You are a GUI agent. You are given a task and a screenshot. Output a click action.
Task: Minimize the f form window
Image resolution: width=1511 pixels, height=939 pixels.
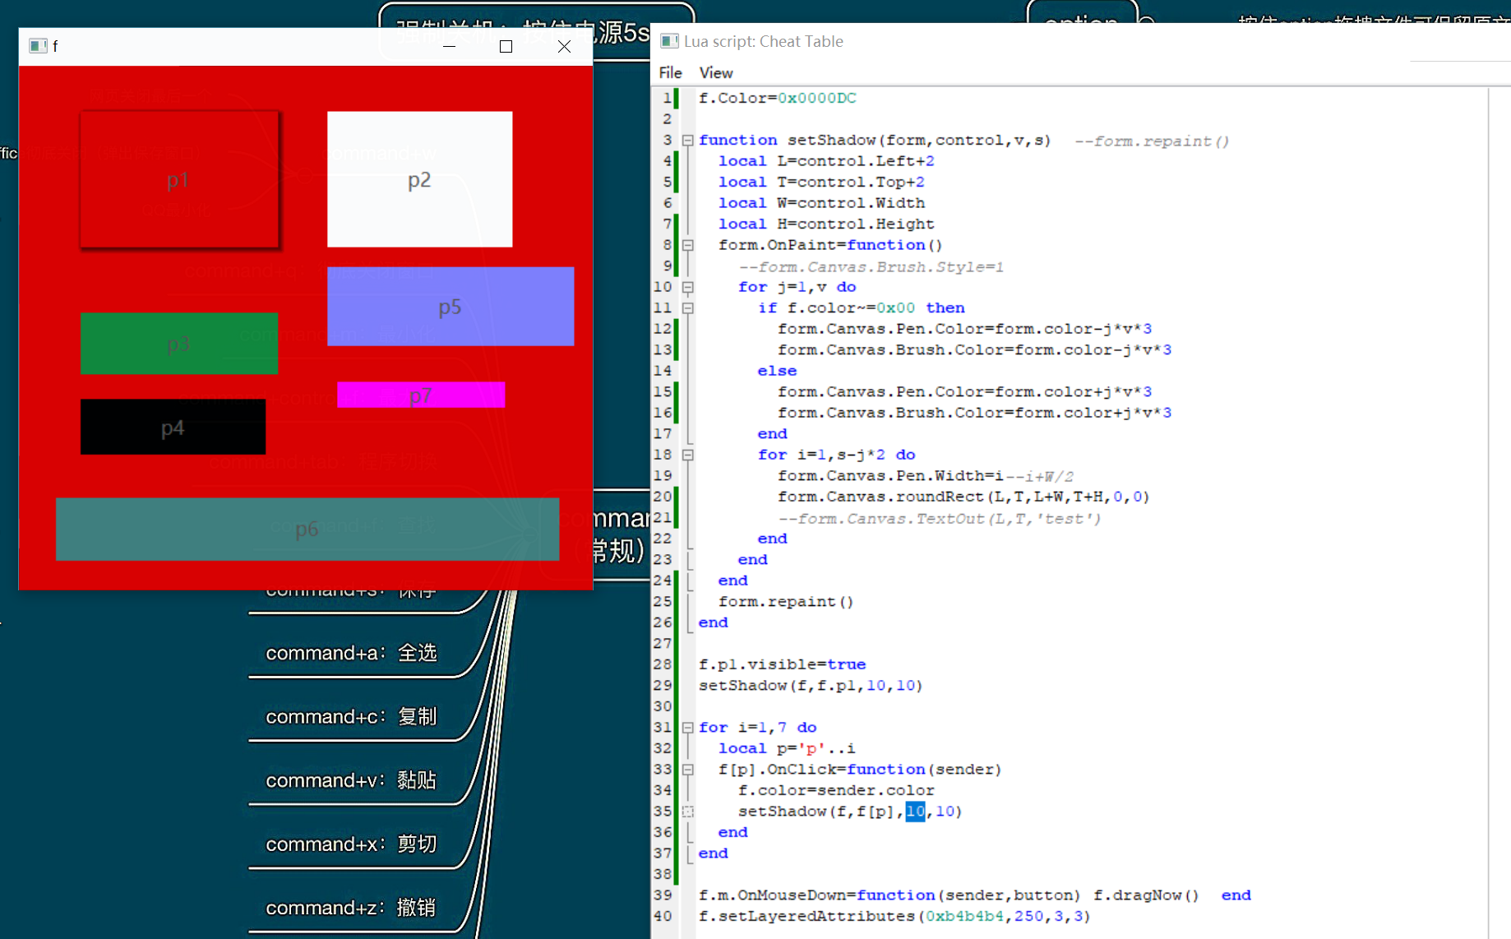pos(449,47)
